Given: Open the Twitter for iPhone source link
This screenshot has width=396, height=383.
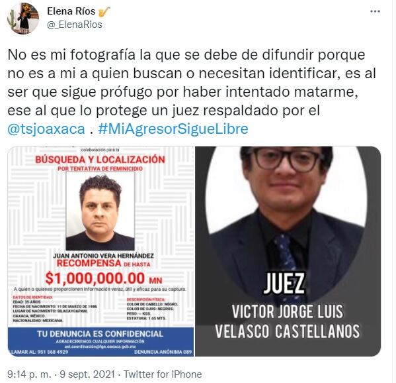Looking at the screenshot, I should (x=163, y=374).
